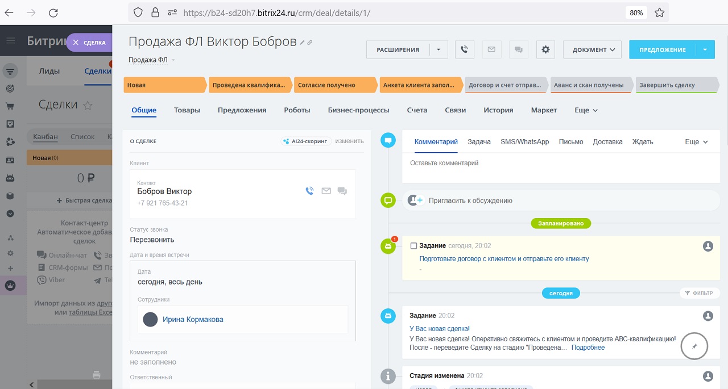Reload the page with browser refresh button
The height and width of the screenshot is (389, 728).
click(53, 12)
